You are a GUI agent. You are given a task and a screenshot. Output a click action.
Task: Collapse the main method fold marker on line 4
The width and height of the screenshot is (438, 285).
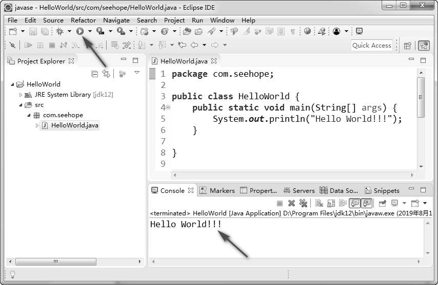coord(168,107)
